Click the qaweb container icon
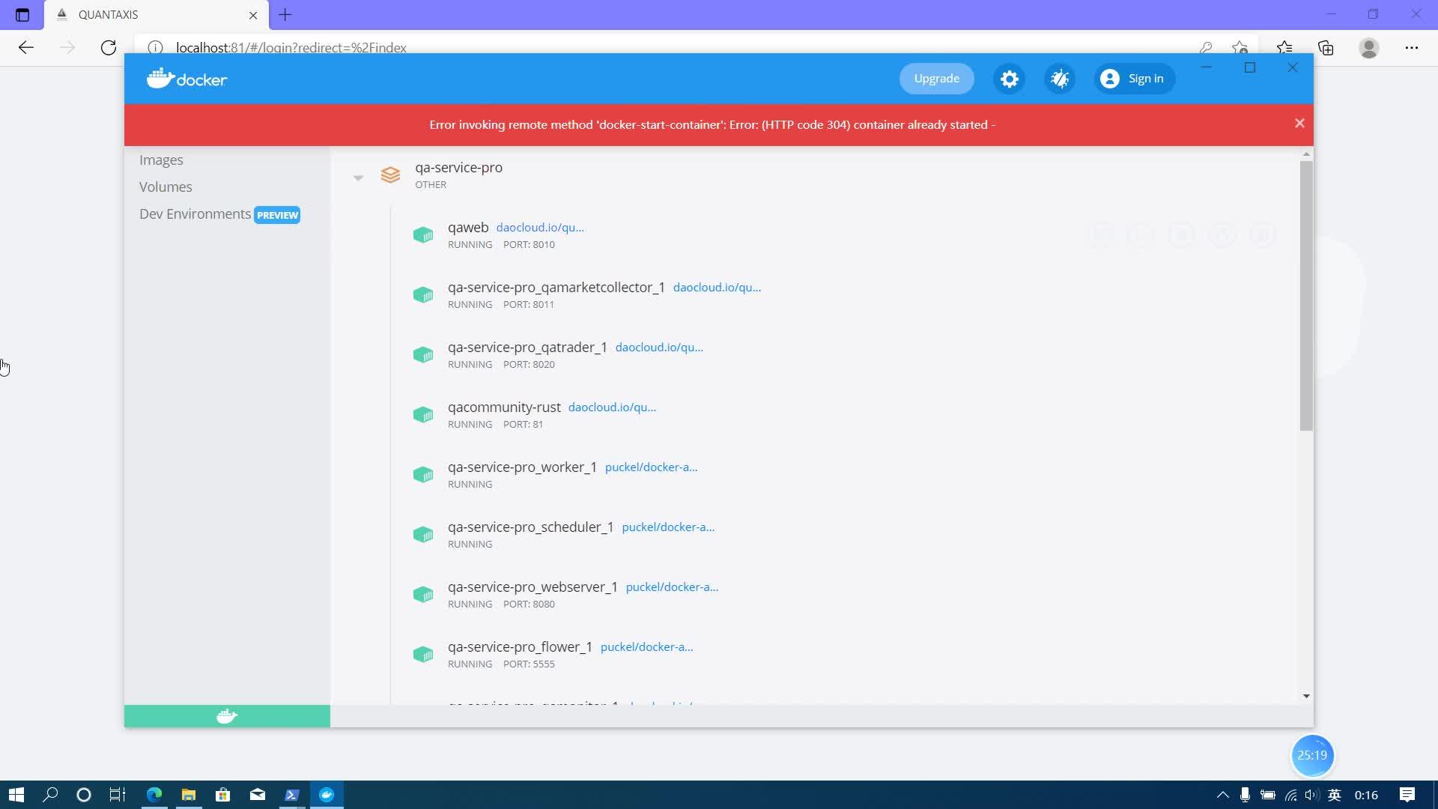Screen dimensions: 1438x809 pos(423,235)
